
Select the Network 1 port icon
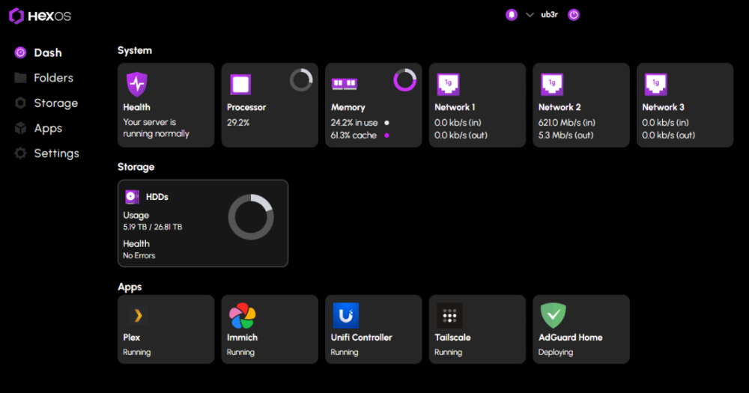pos(448,84)
